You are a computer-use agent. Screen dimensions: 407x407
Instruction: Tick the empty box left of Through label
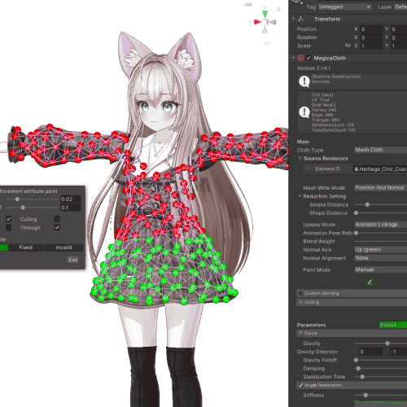pos(9,227)
